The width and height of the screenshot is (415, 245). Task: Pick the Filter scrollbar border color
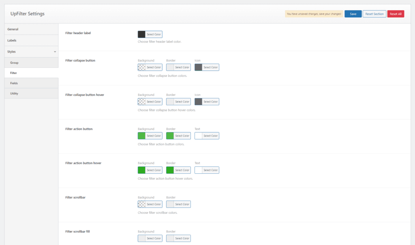[x=178, y=204]
